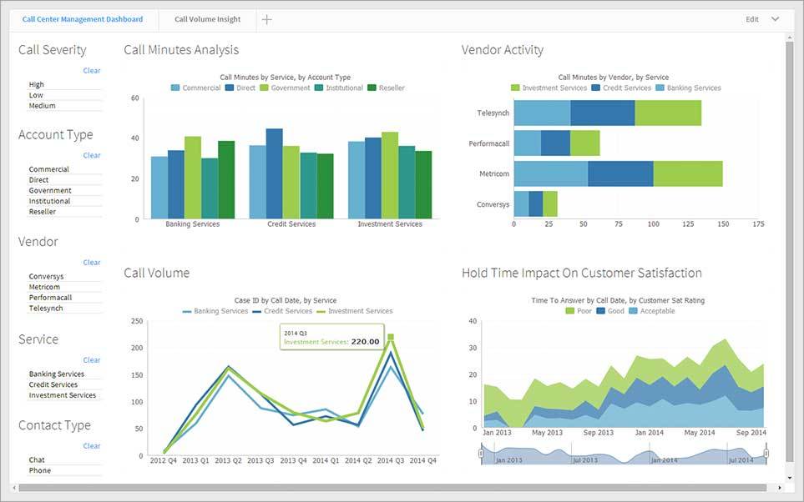804x502 pixels.
Task: Click the 2014 Q3 Investment Services data point
Action: [390, 337]
